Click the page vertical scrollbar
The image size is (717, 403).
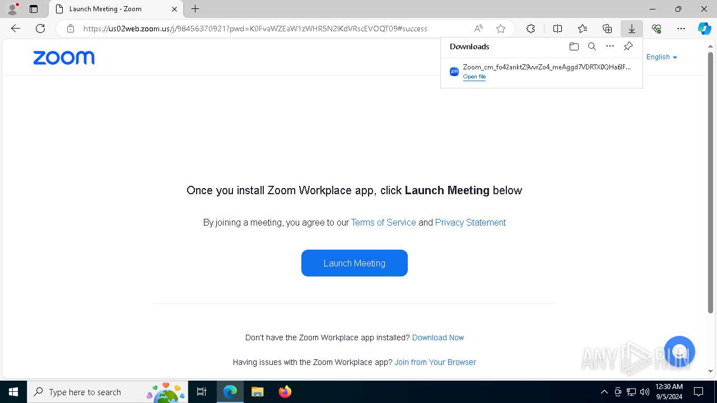pos(710,182)
